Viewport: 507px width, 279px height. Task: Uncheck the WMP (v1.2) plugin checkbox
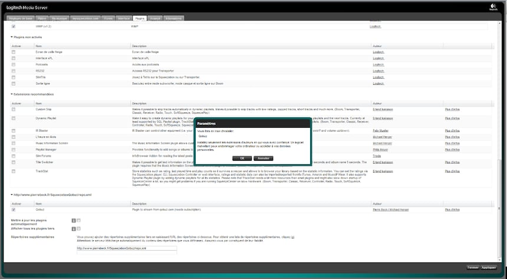pos(14,26)
